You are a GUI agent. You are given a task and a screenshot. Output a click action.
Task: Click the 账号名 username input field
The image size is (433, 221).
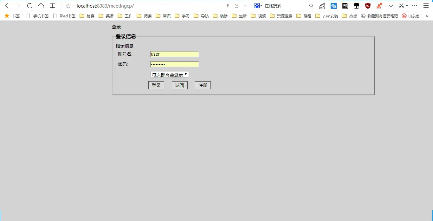point(174,54)
